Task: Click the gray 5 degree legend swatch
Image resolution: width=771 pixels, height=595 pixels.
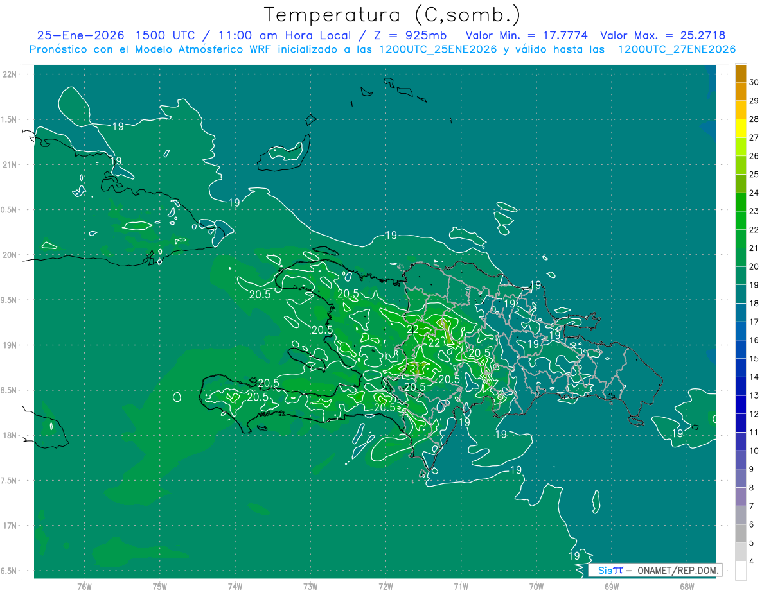Action: 741,533
